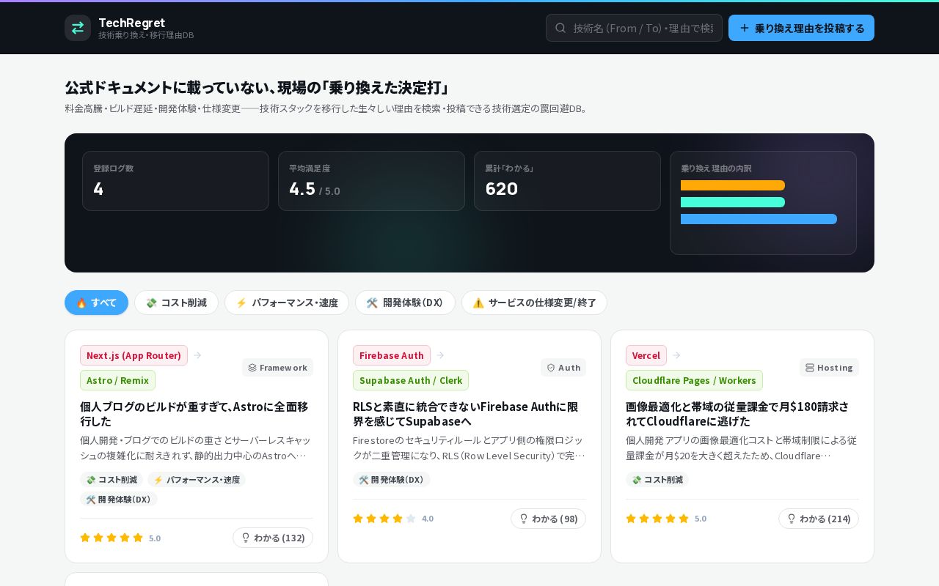
Task: Click the tools emoji on 開発体験(DX) filter
Action: [x=372, y=303]
